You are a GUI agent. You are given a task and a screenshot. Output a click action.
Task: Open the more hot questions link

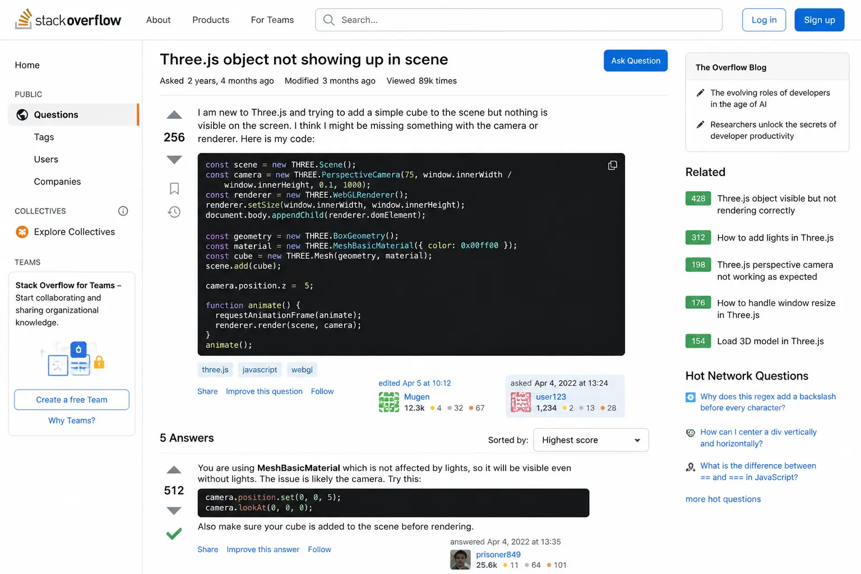click(x=723, y=499)
